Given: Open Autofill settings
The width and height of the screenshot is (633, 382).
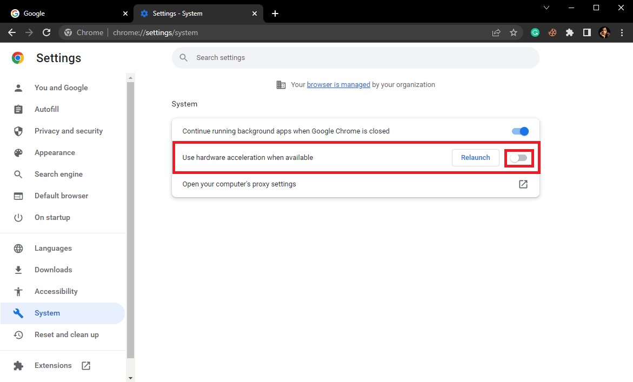Looking at the screenshot, I should tap(63, 109).
